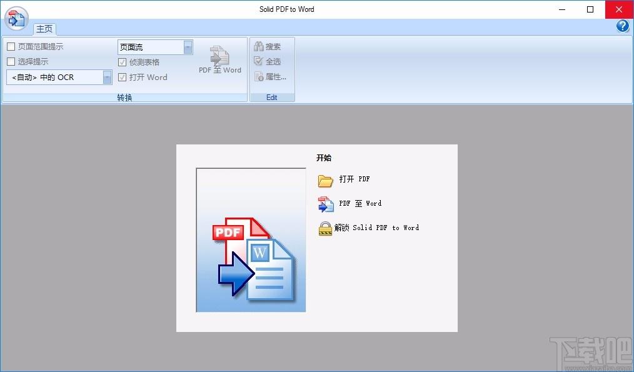This screenshot has width=634, height=372.
Task: Click the padlock unlock icon
Action: click(325, 228)
